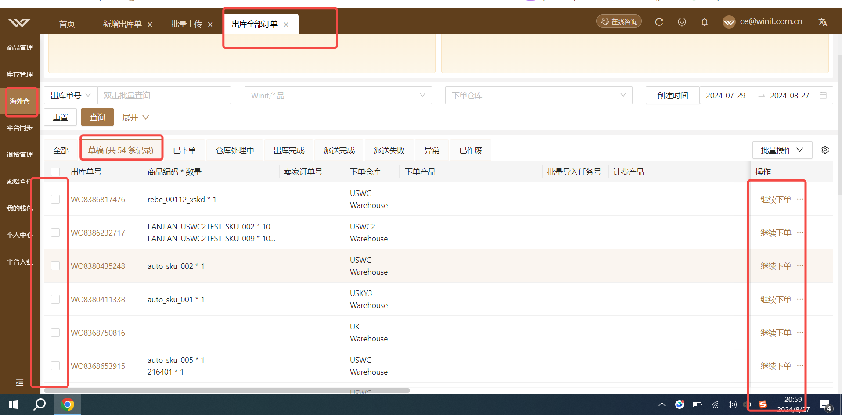Click the volume icon in system tray
Image resolution: width=842 pixels, height=415 pixels.
pyautogui.click(x=731, y=404)
